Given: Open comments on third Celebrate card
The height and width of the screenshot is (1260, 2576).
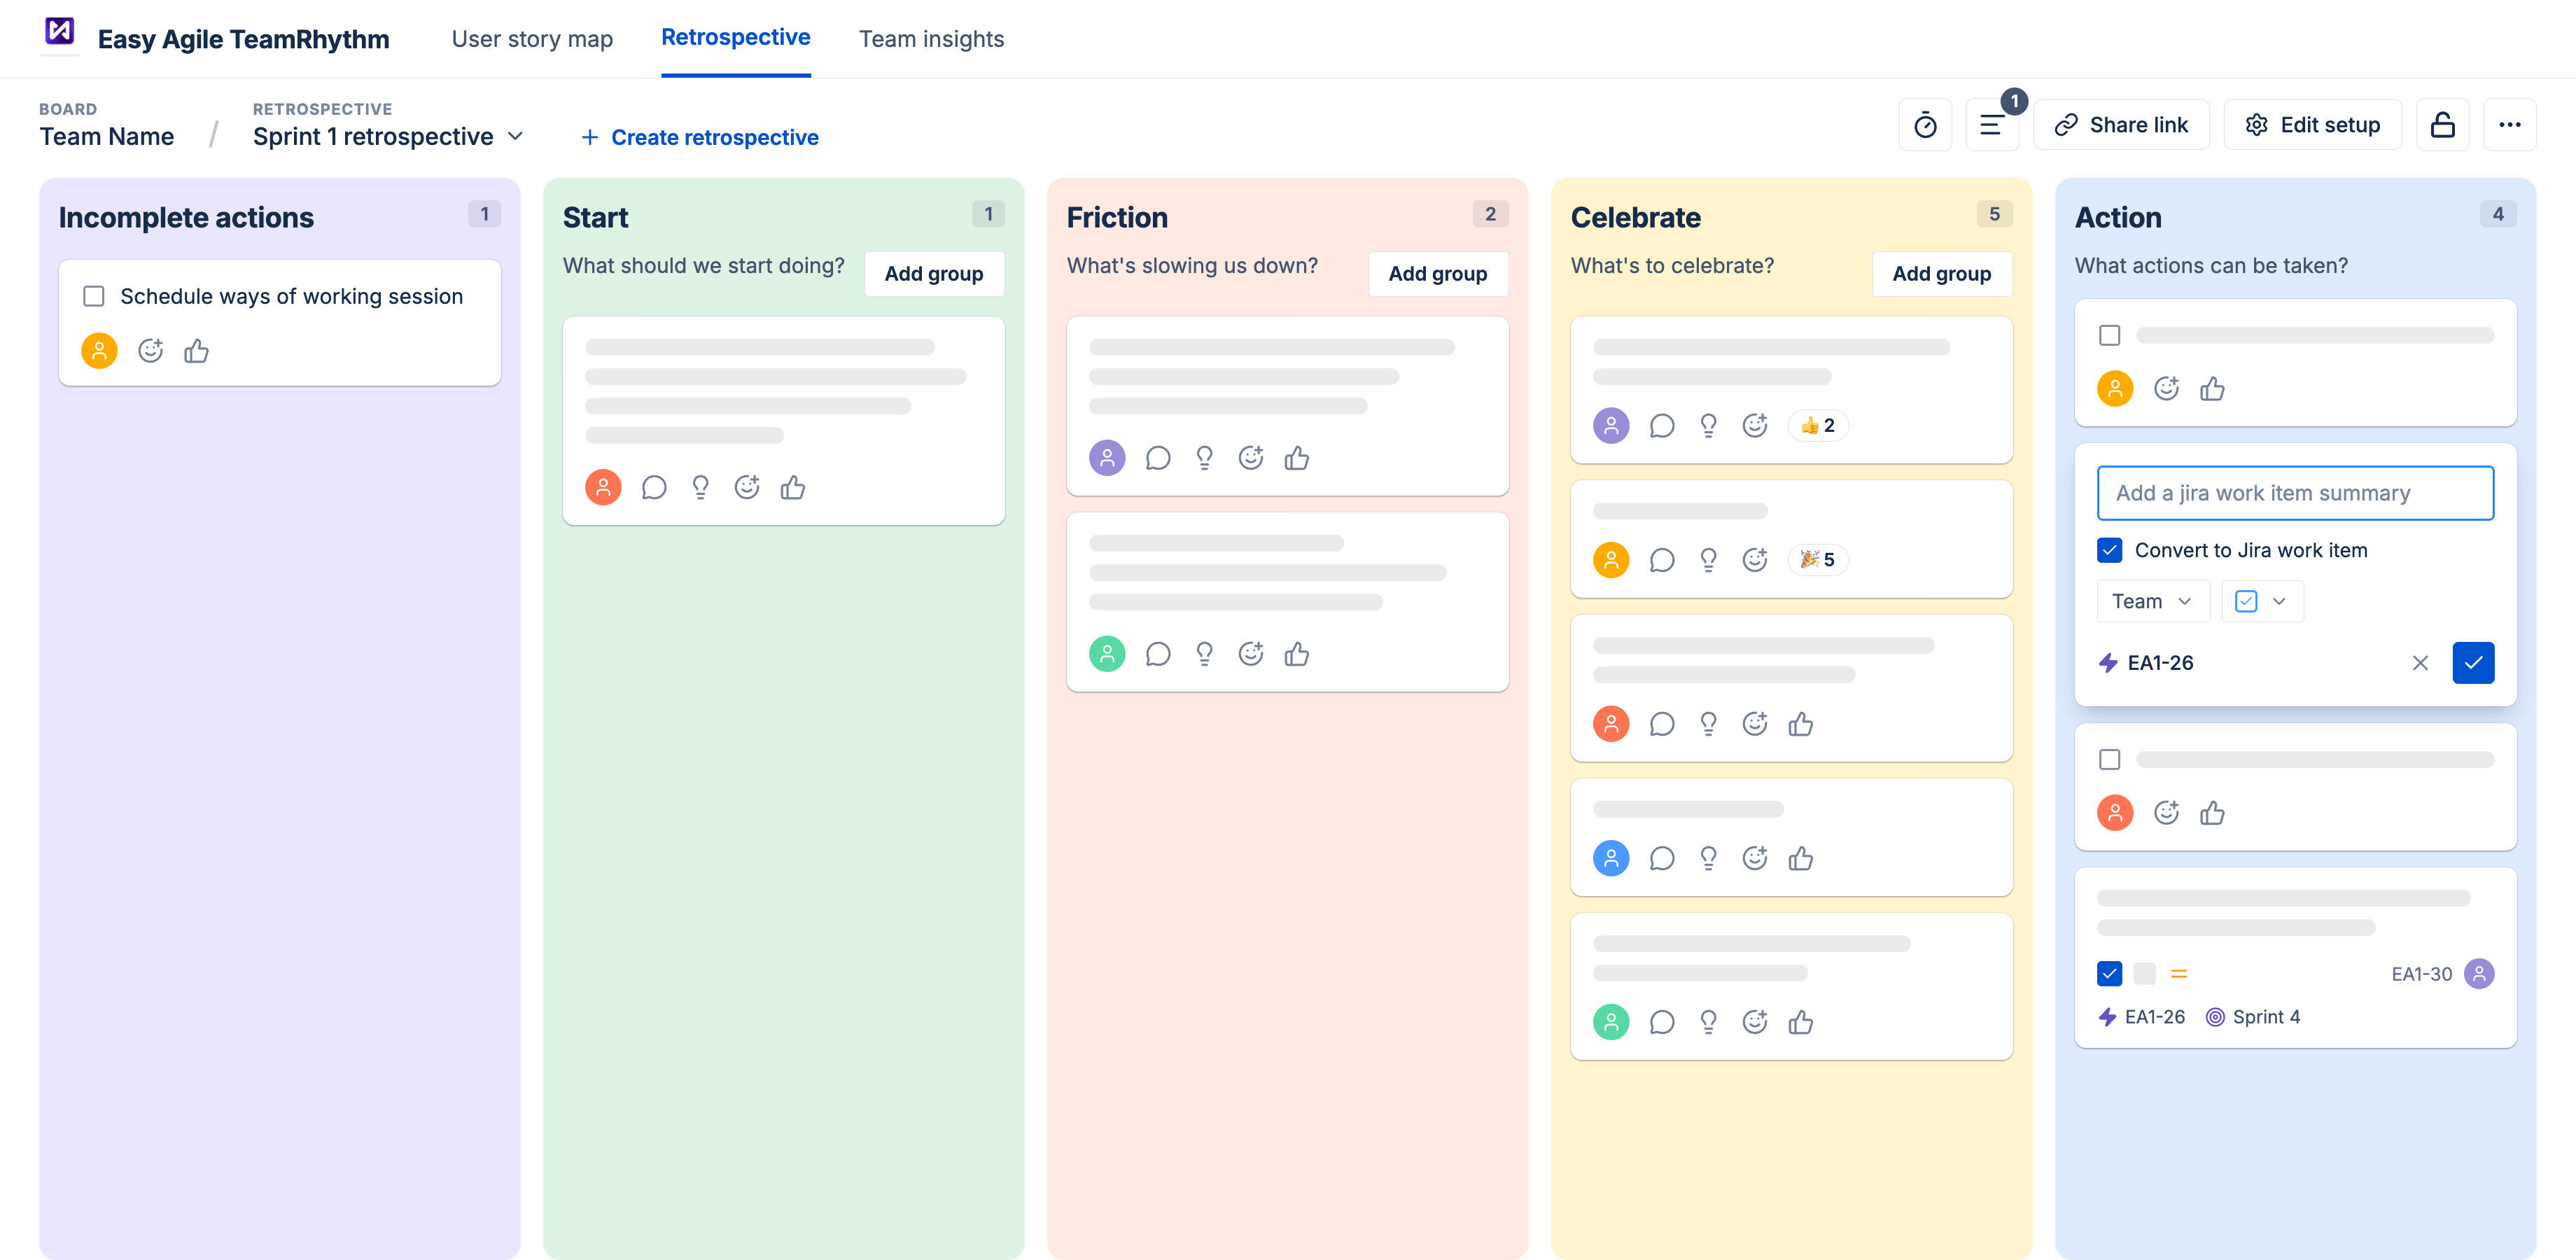Looking at the screenshot, I should coord(1662,724).
